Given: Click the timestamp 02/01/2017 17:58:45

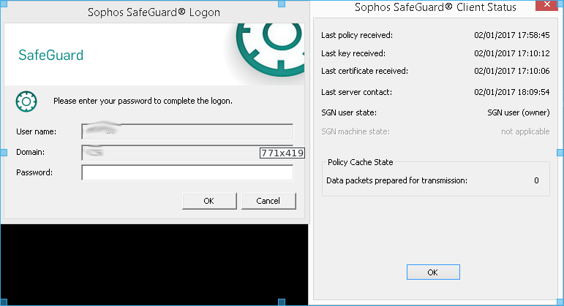Looking at the screenshot, I should click(512, 35).
